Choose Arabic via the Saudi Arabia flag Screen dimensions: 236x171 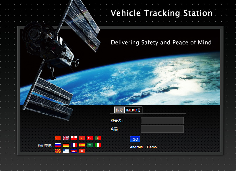coord(90,145)
